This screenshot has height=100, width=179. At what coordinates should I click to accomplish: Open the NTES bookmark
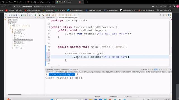click(19, 10)
